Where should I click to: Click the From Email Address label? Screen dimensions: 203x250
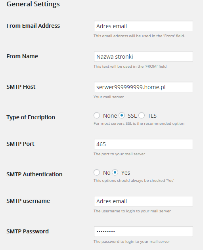(33, 26)
